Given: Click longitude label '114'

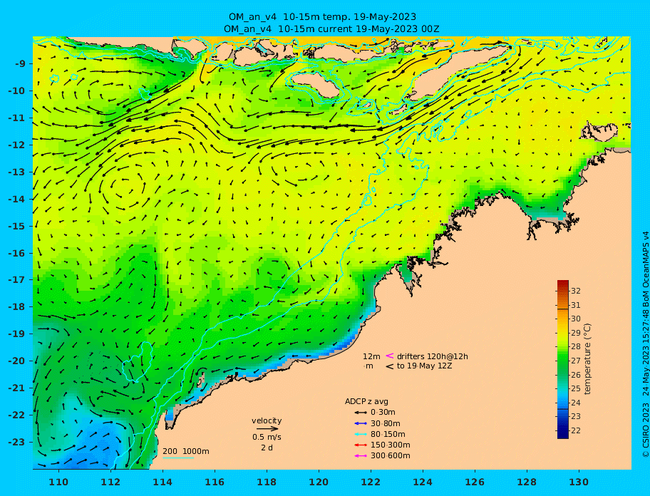Looking at the screenshot, I should point(162,482).
